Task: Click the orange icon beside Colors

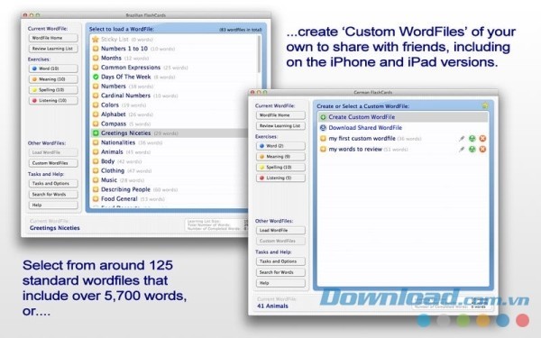Action: coord(96,105)
